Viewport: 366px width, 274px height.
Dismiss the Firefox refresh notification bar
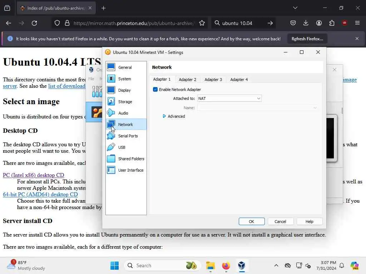click(357, 39)
